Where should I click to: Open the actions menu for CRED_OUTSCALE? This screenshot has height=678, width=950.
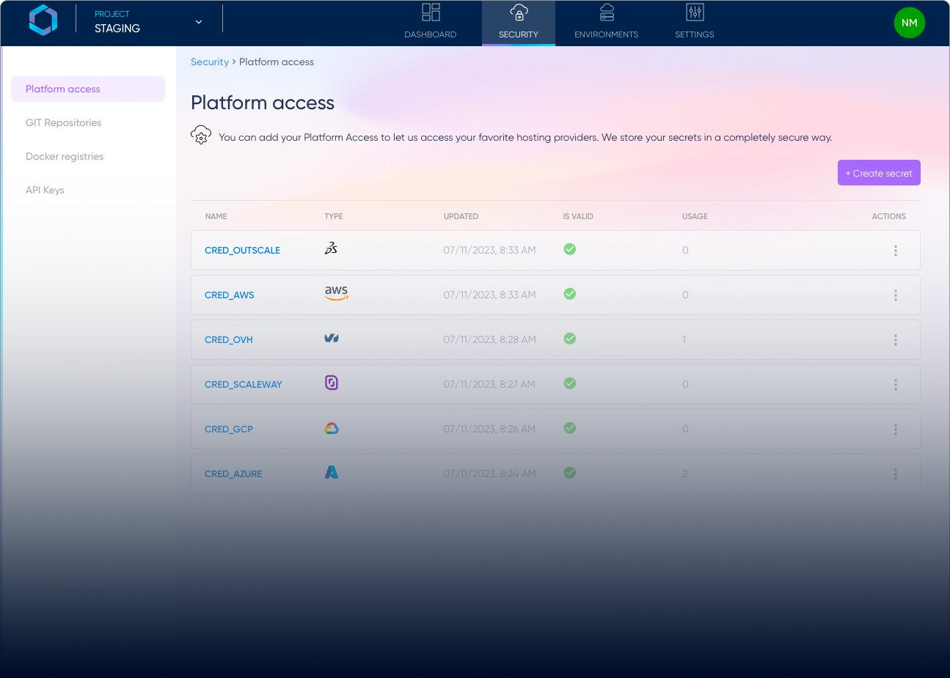pos(896,250)
